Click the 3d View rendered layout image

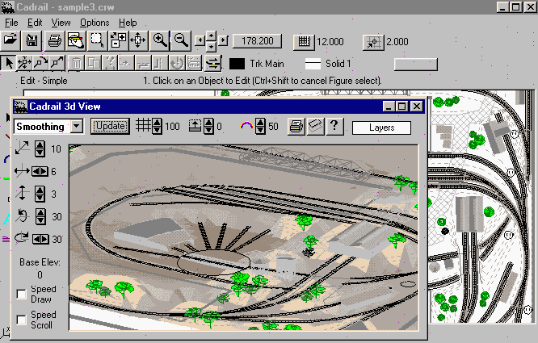pyautogui.click(x=244, y=237)
